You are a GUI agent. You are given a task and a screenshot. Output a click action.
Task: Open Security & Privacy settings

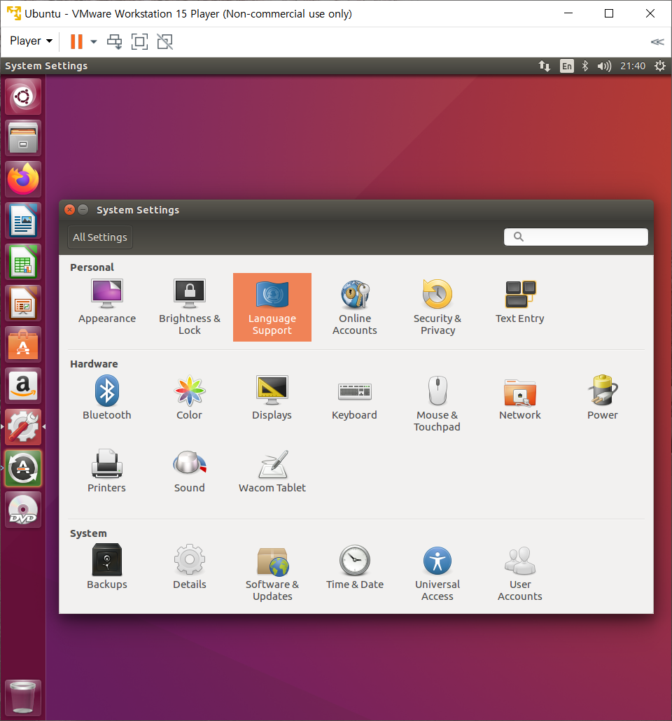click(x=437, y=307)
